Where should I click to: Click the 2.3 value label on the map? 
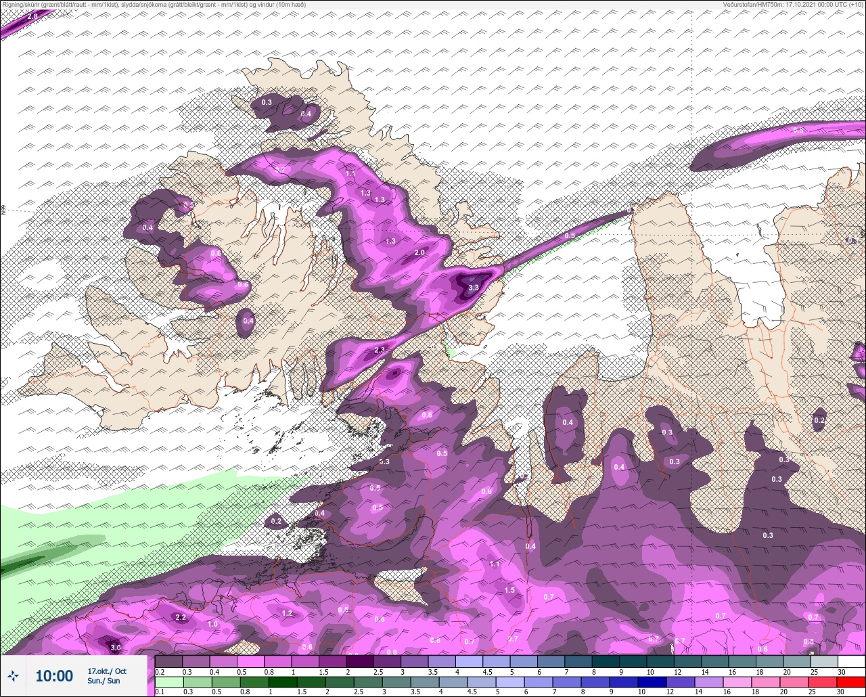(x=379, y=350)
